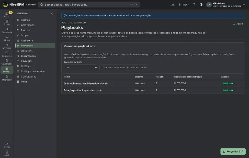Open the Ajuda rail icon at bottom
The width and height of the screenshot is (249, 158).
click(x=7, y=153)
